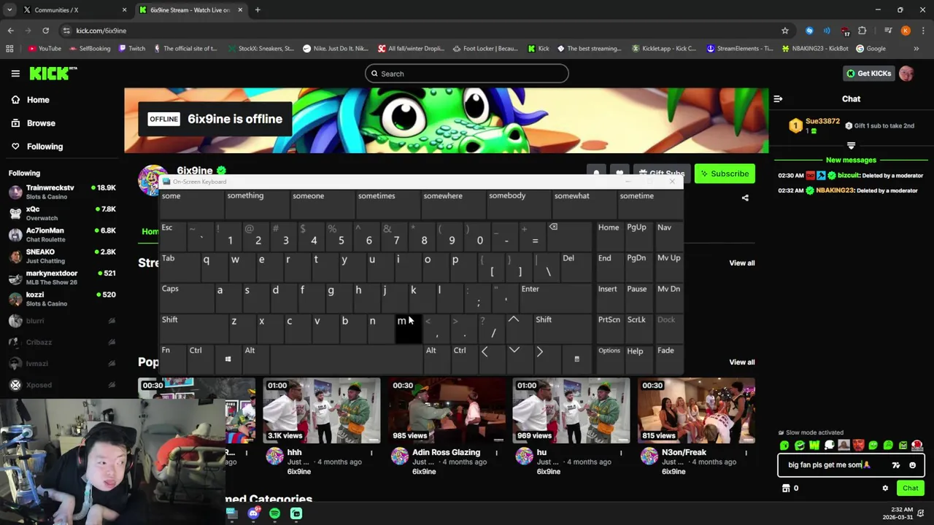This screenshot has width=934, height=525.
Task: Click the Windows key on On-Screen Keyboard
Action: (x=228, y=359)
